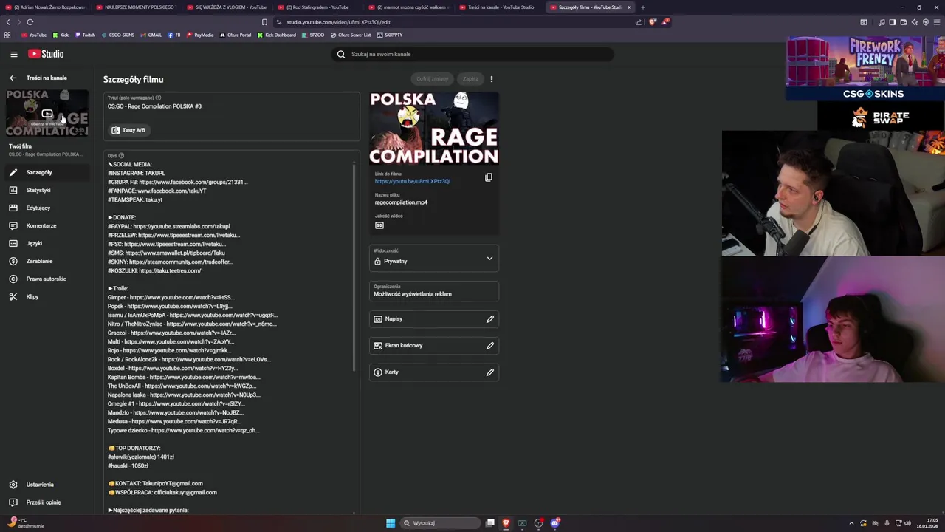Close the Szczegóły filmu browser tab

click(x=629, y=7)
